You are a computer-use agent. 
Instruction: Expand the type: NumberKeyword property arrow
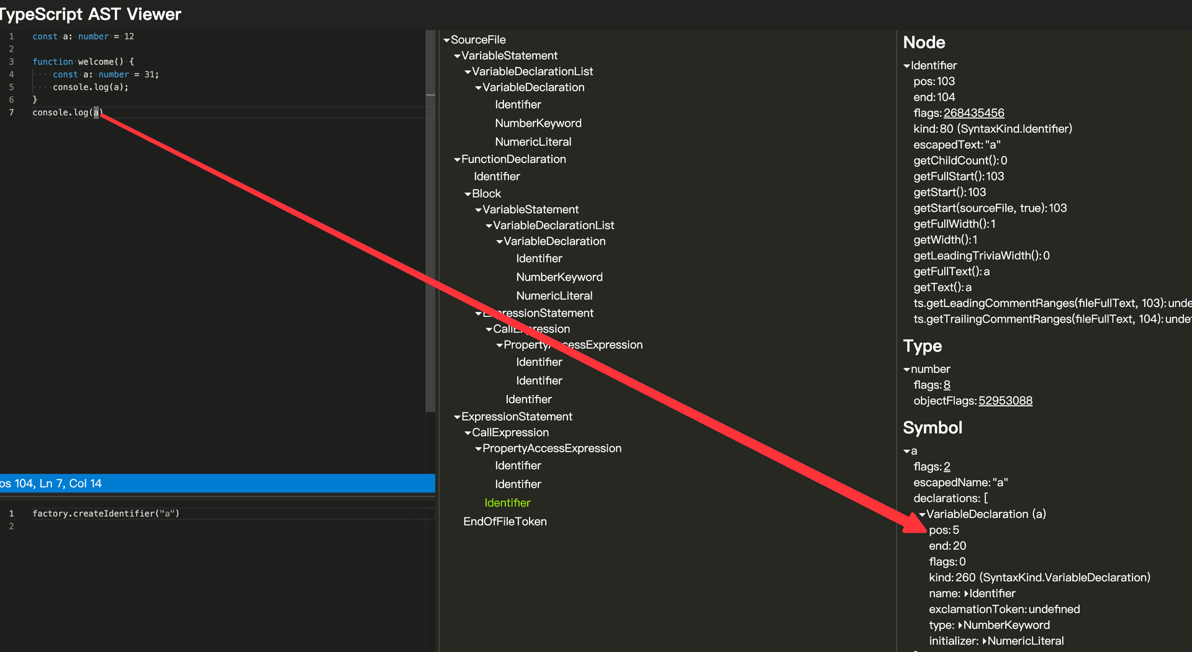pyautogui.click(x=960, y=625)
